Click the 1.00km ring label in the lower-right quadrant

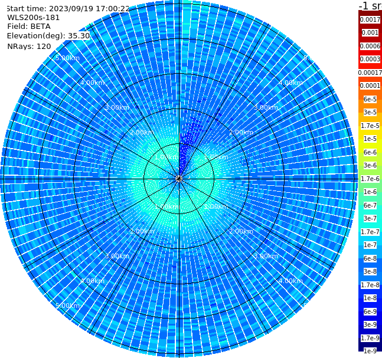(x=216, y=206)
